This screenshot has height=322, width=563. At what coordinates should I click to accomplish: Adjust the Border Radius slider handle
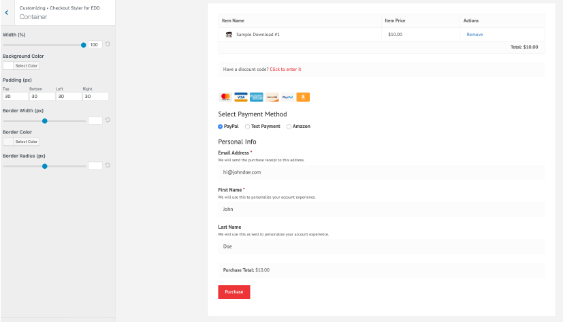[x=45, y=166]
